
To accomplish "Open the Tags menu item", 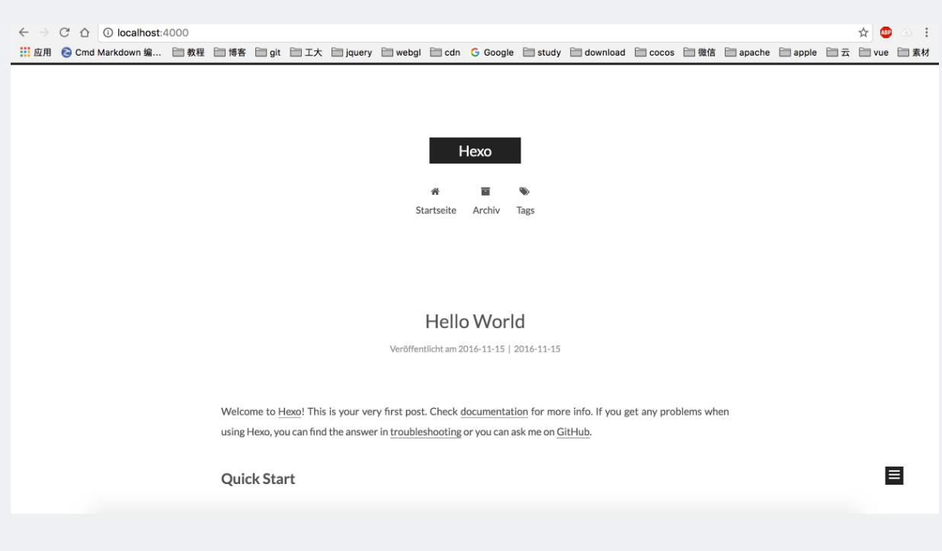I will [x=525, y=211].
